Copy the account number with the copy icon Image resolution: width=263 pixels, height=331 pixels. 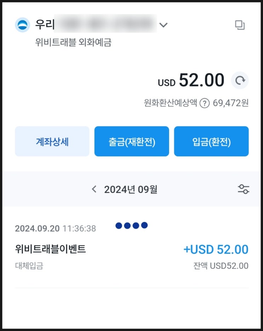pos(240,25)
